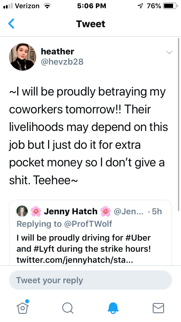
Task: Tap the @ProfTWolf mention
Action: click(x=88, y=224)
